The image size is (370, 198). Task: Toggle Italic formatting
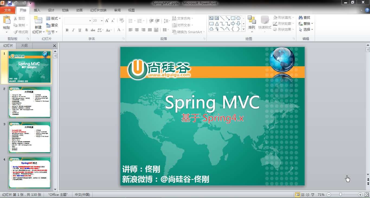pos(73,30)
